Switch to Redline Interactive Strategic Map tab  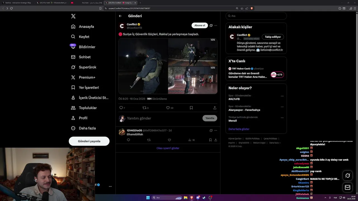coord(17,3)
